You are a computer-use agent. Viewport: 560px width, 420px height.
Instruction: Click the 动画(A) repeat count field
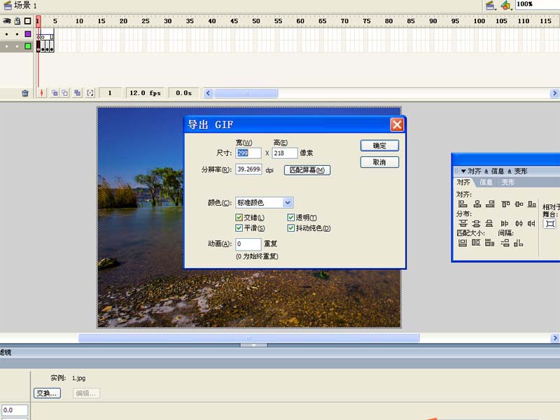[x=248, y=244]
